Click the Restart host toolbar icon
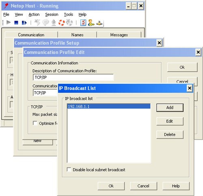 pos(24,23)
